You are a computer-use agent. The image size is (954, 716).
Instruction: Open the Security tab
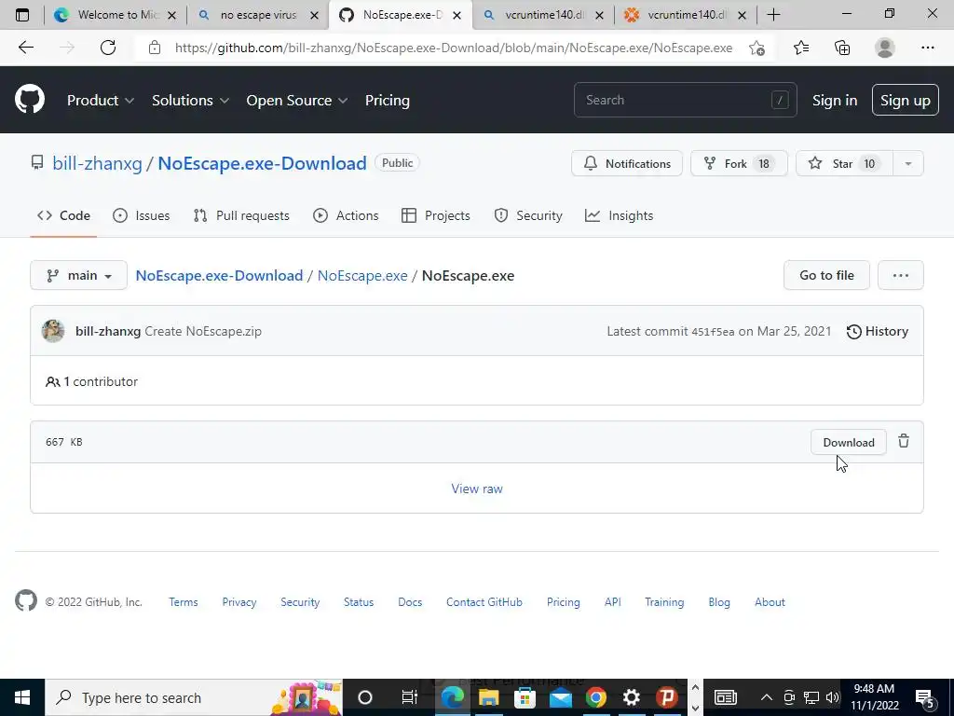pyautogui.click(x=528, y=215)
